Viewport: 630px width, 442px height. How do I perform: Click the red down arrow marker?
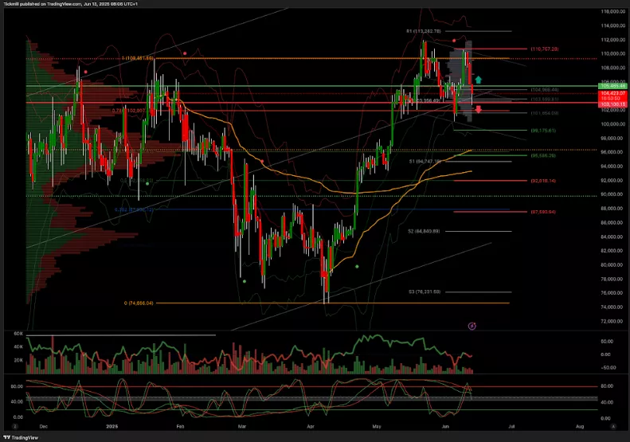(478, 109)
